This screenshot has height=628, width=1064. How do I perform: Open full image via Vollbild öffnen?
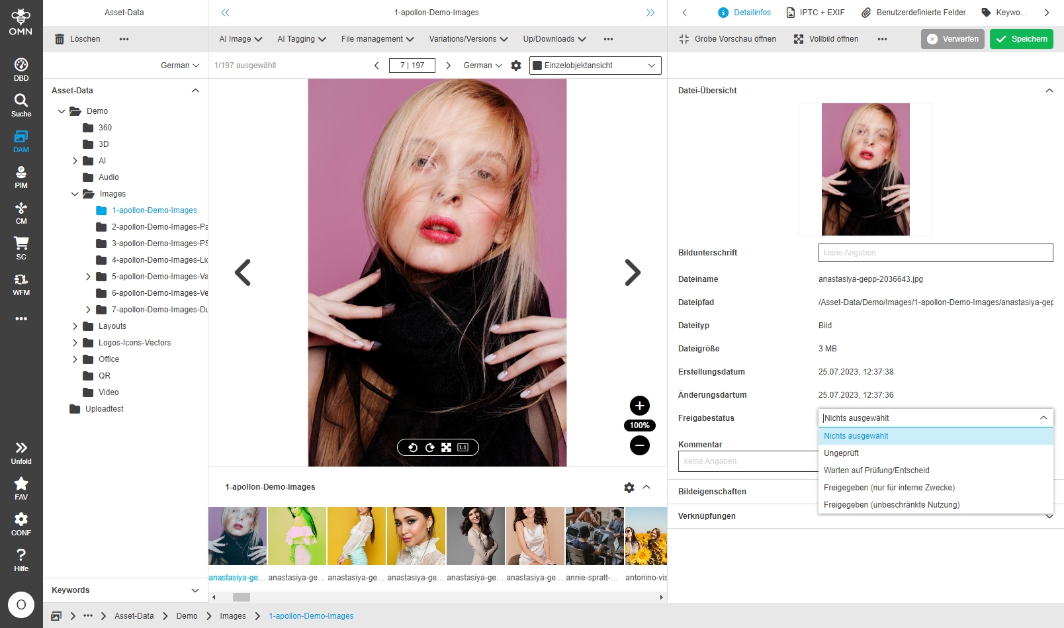pyautogui.click(x=826, y=39)
